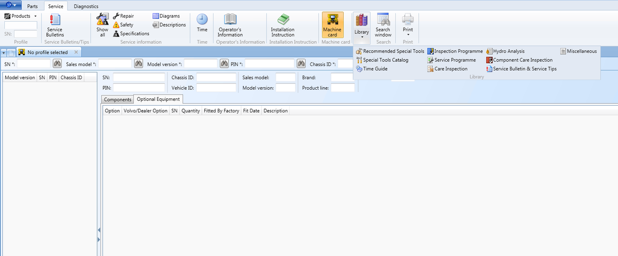Select the Optional Equipment tab
618x256 pixels.
coord(158,99)
